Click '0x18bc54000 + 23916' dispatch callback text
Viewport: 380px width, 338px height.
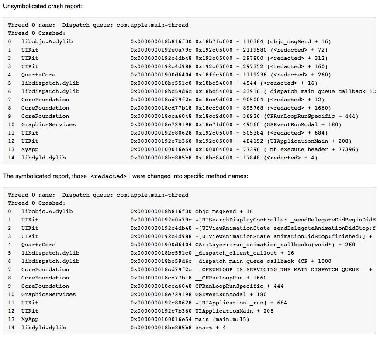coord(286,91)
